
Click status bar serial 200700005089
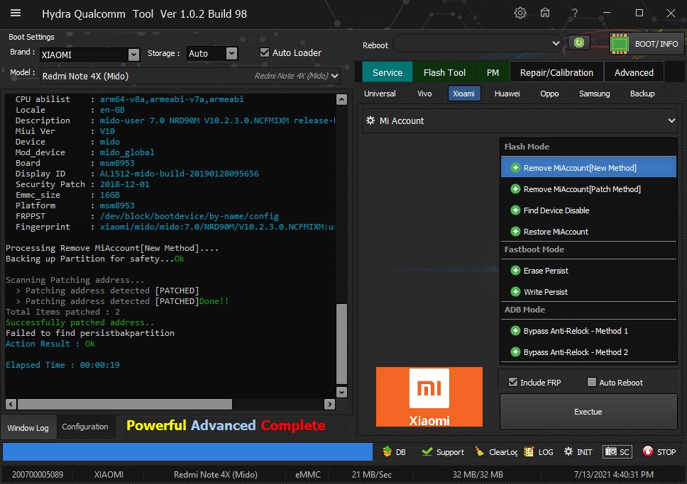point(38,474)
